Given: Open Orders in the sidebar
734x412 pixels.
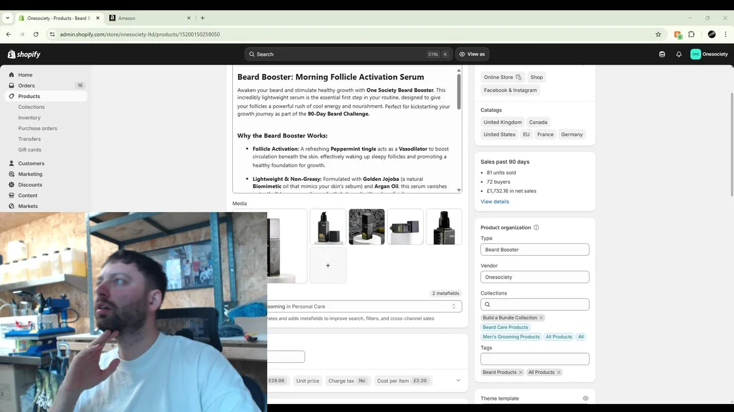Looking at the screenshot, I should [x=26, y=86].
